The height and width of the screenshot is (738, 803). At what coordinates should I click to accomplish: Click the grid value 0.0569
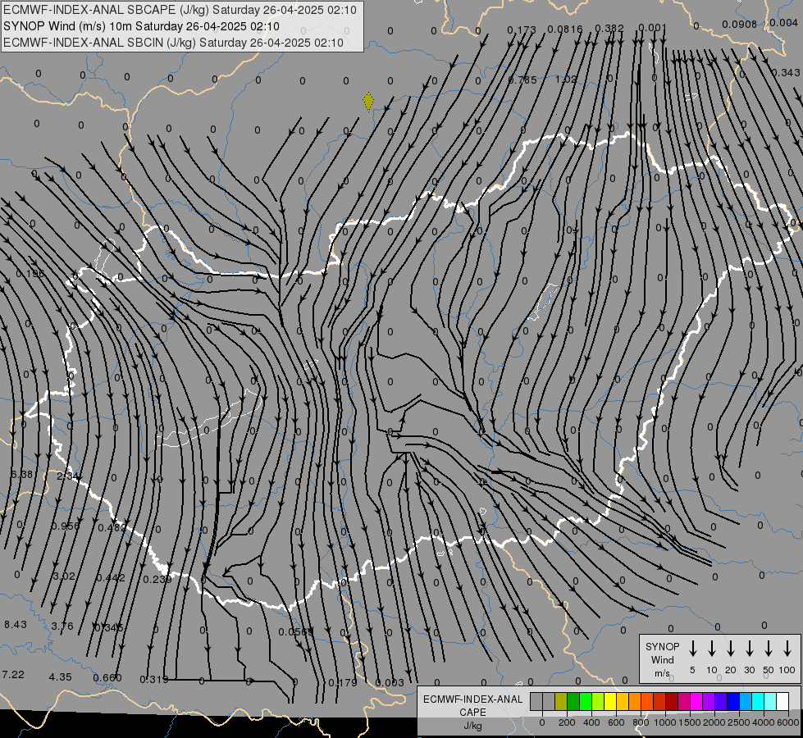pos(295,632)
